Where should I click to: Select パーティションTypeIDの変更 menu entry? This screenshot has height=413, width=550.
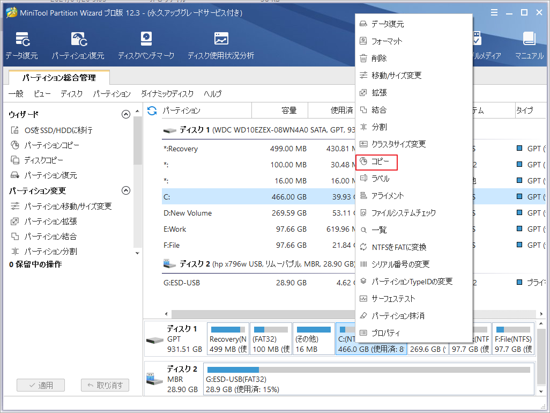coord(414,282)
